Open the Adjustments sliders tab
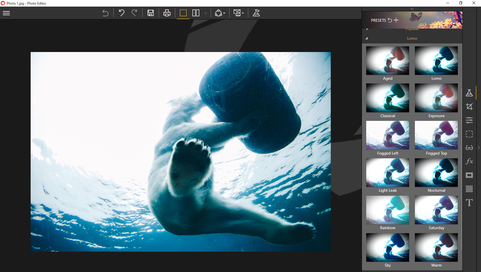481x272 pixels. click(469, 120)
